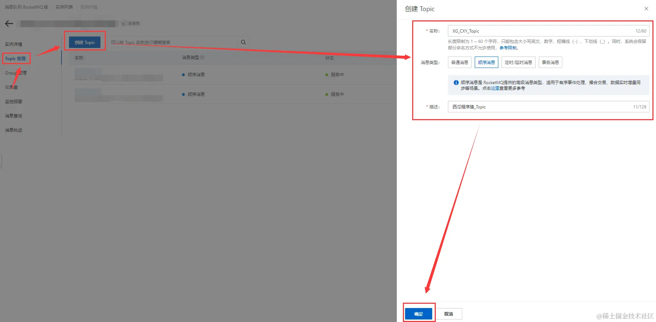Viewport: 656px width, 322px height.
Task: Close the 创建 Topic panel
Action: (x=646, y=9)
